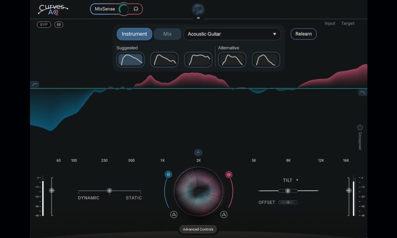
Task: Click the Alternative heading
Action: [228, 48]
